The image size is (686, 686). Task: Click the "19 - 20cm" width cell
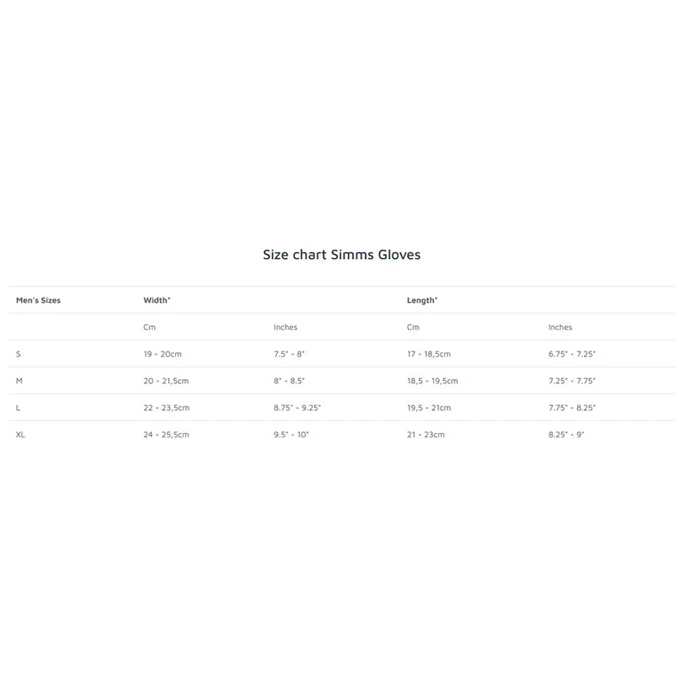pos(162,354)
